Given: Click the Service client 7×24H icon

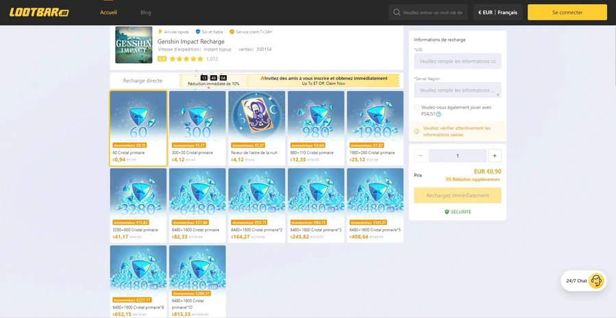Looking at the screenshot, I should click(x=232, y=31).
